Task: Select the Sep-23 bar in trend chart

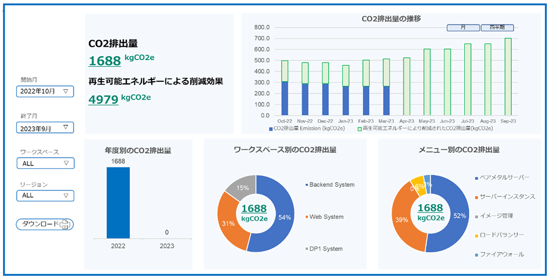Action: pos(508,77)
